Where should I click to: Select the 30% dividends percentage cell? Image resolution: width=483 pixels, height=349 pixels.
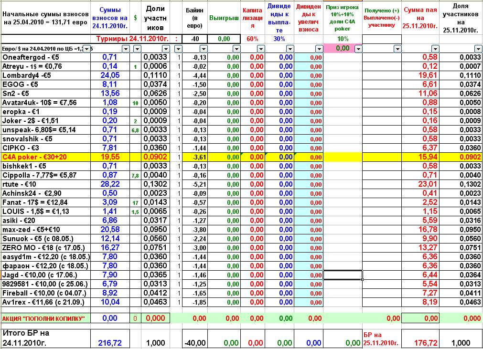point(279,39)
